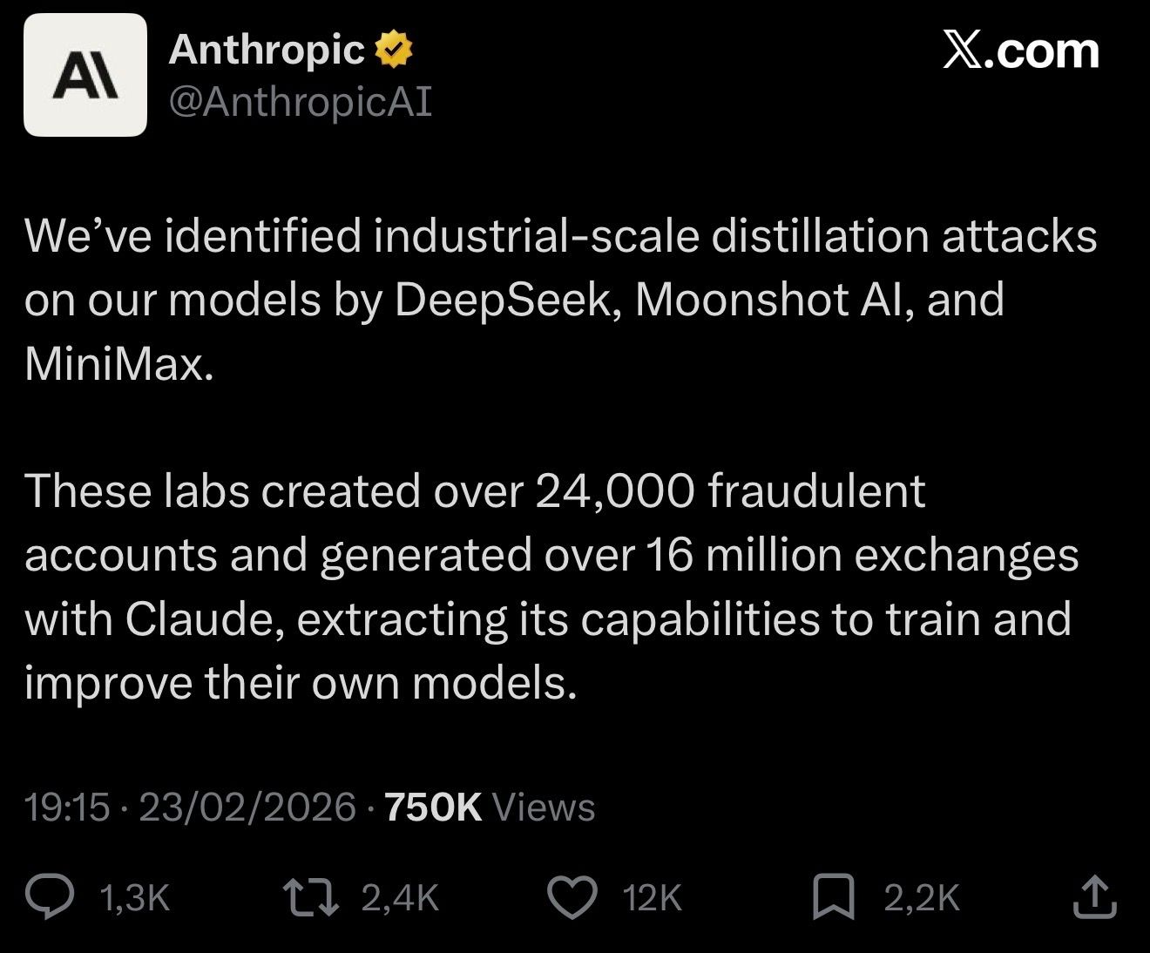Share the tweet via the upload arrow icon
Screen dimensions: 1150x953
pyautogui.click(x=1094, y=897)
